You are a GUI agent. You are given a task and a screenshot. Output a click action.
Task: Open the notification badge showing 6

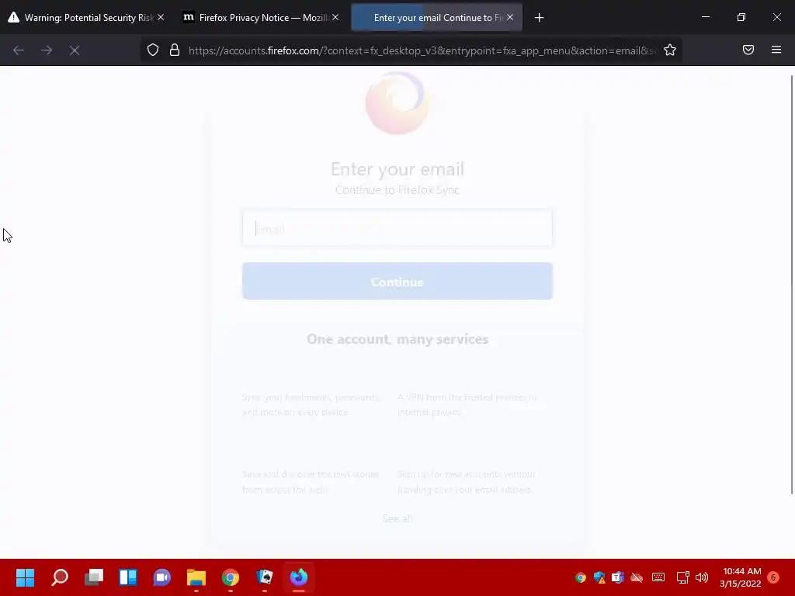click(773, 577)
